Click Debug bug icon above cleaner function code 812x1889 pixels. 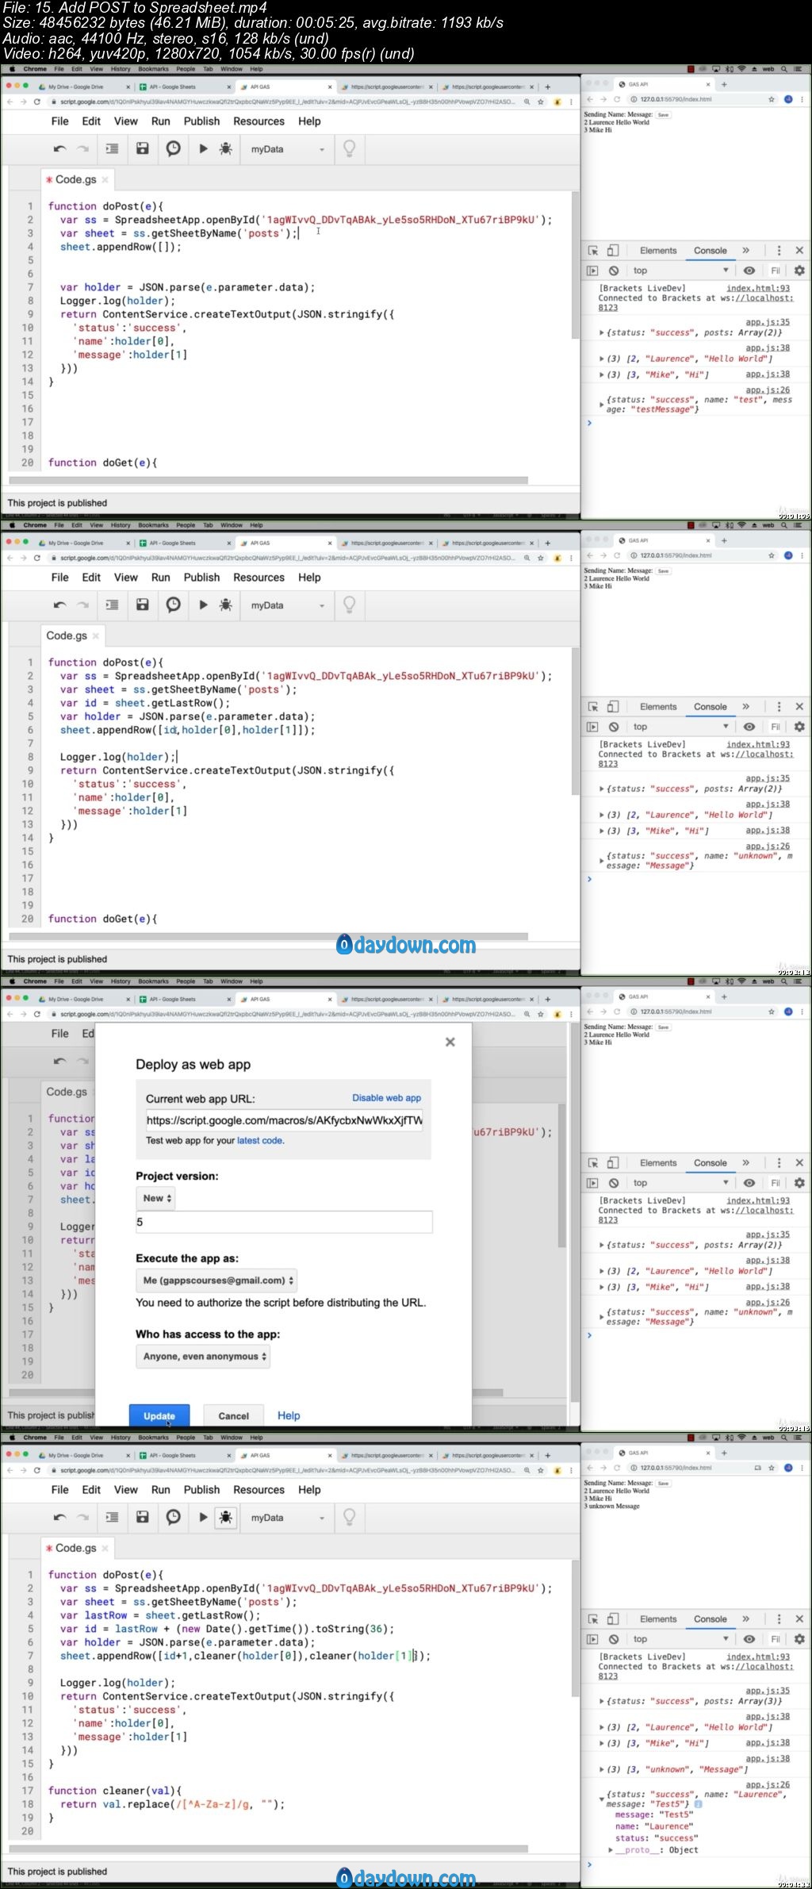[x=226, y=1517]
